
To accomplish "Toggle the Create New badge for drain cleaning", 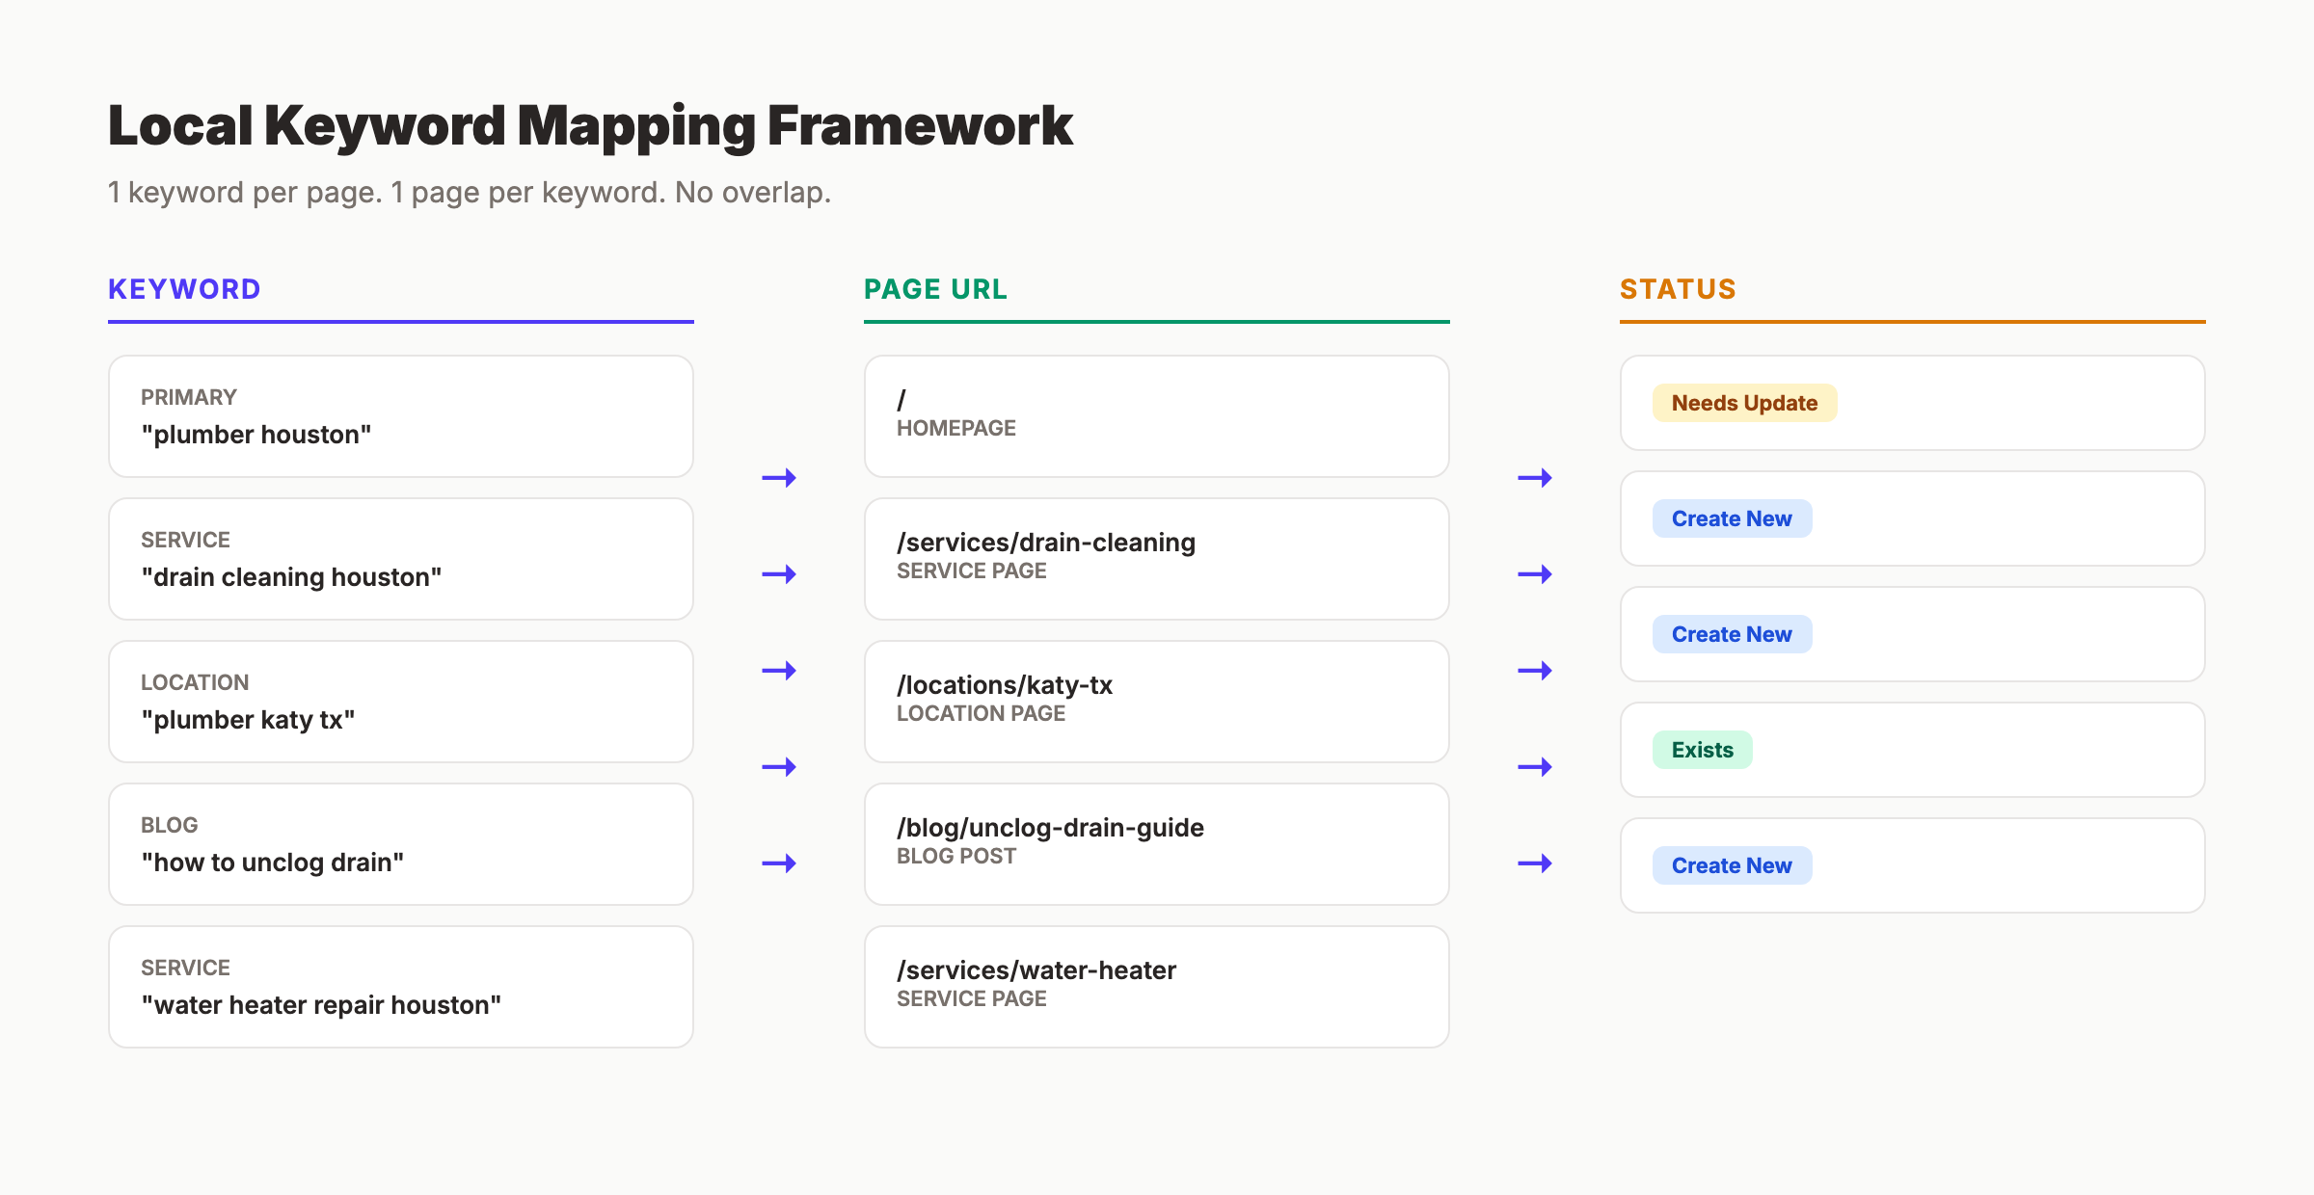I will pos(1731,518).
